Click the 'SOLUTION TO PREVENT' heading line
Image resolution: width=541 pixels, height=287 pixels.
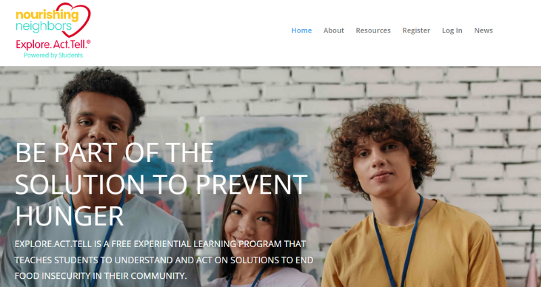pyautogui.click(x=161, y=184)
